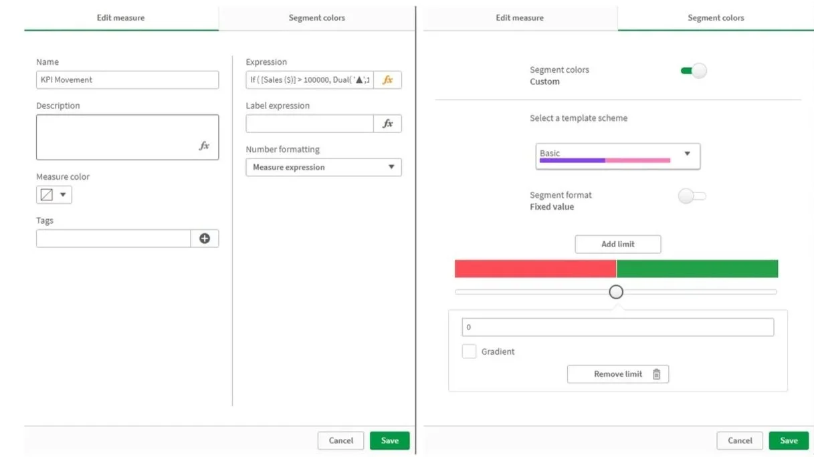
Task: Expand the Basic template scheme dropdown
Action: pos(618,156)
